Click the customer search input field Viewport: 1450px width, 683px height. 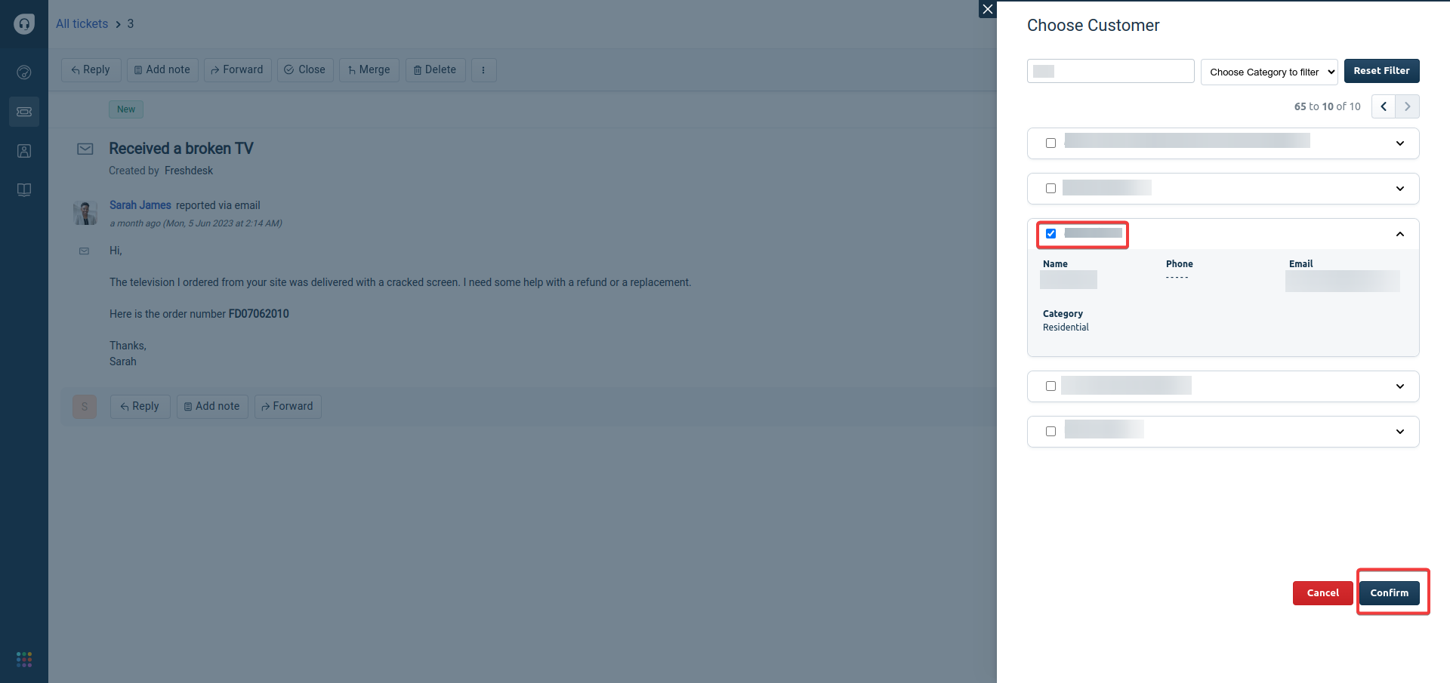pos(1111,71)
